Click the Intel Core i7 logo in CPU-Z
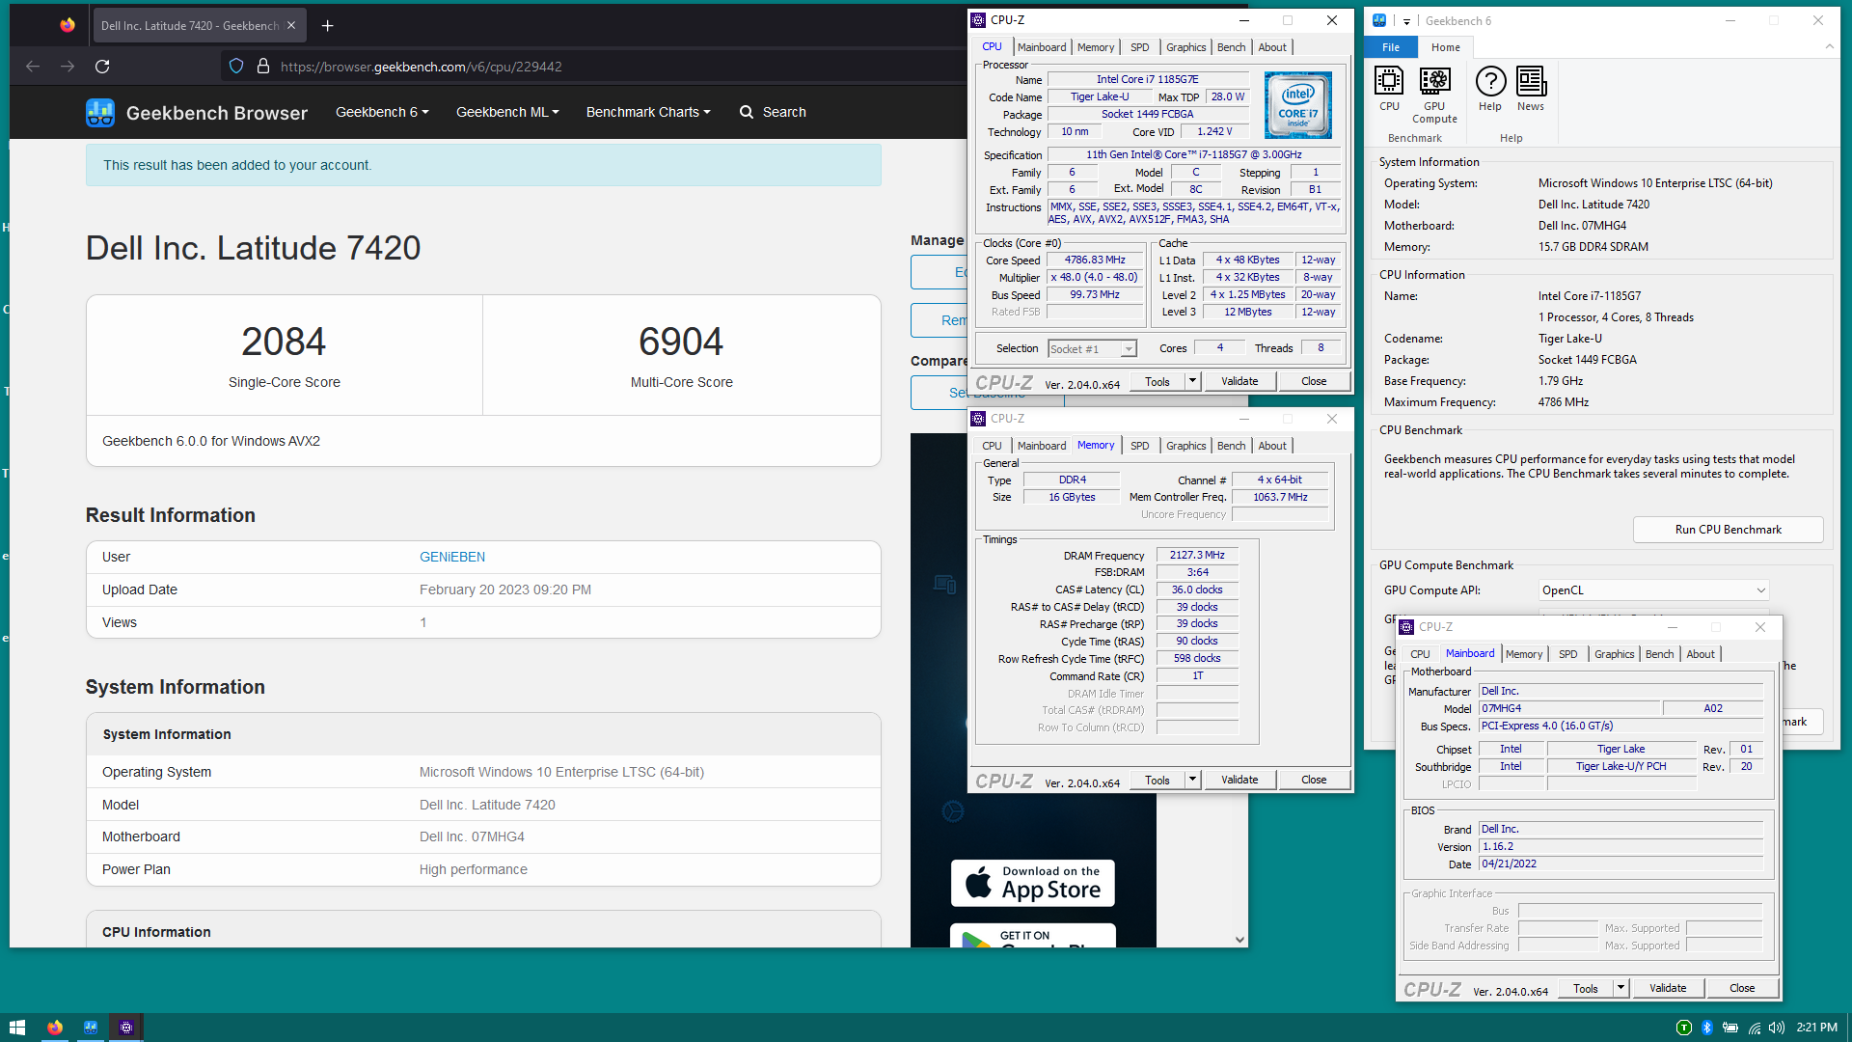 1298,105
